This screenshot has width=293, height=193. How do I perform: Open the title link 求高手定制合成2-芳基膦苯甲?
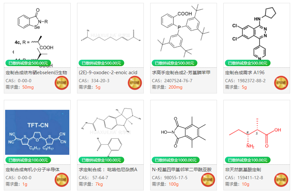[x=181, y=73]
